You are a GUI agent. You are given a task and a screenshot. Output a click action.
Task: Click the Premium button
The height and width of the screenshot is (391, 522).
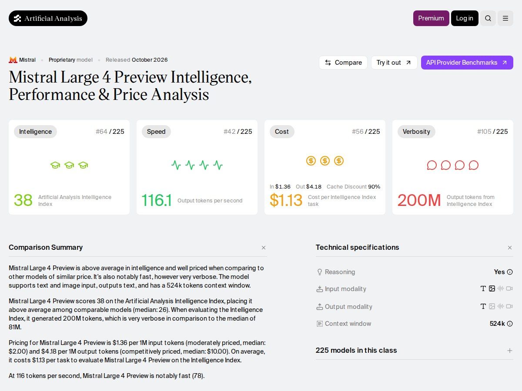(x=431, y=18)
